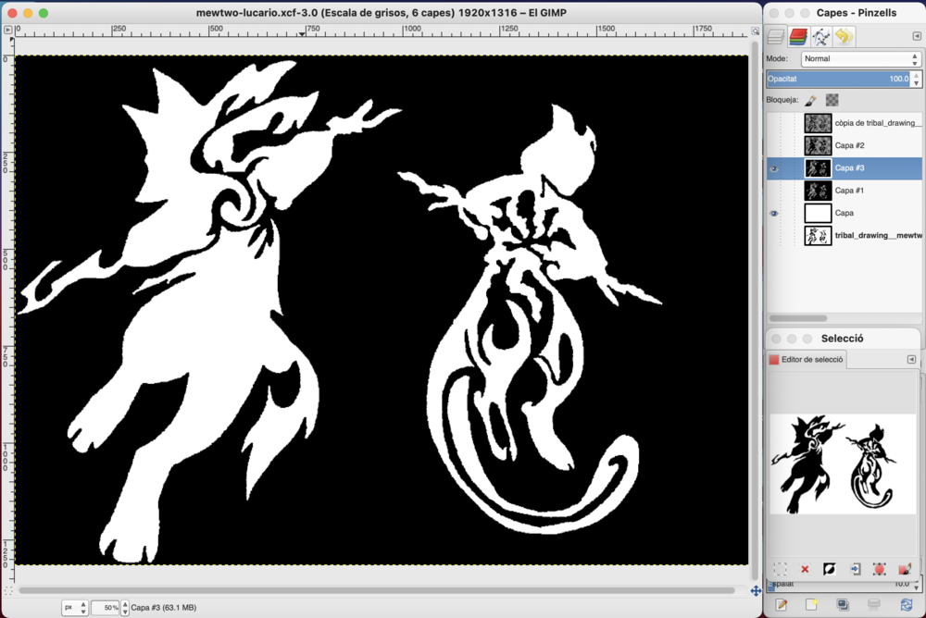
Task: Switch to the Layers tab icon
Action: pos(775,37)
